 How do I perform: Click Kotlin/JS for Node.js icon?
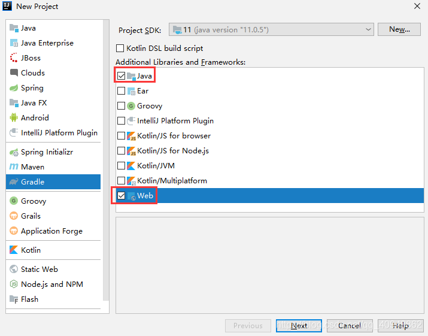point(131,151)
